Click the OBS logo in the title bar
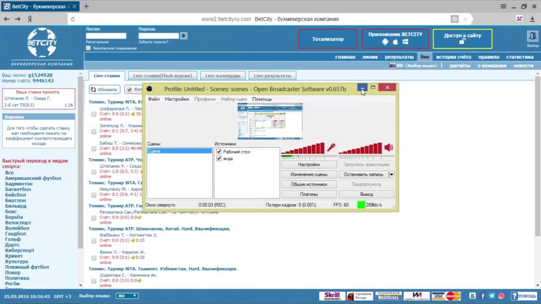This screenshot has width=541, height=304. [149, 89]
